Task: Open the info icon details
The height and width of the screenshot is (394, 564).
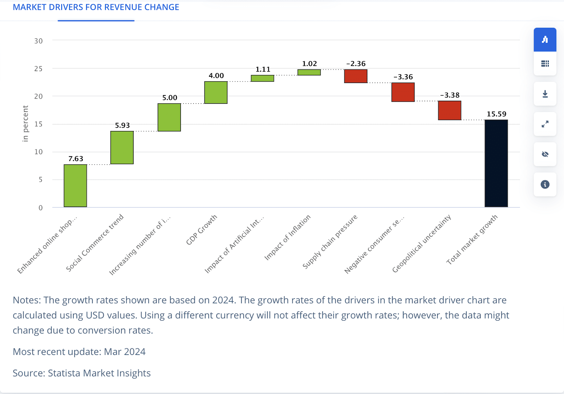Action: [545, 185]
